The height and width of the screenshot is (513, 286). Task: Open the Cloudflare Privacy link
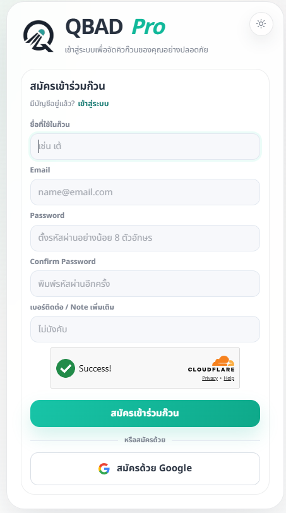pyautogui.click(x=210, y=378)
